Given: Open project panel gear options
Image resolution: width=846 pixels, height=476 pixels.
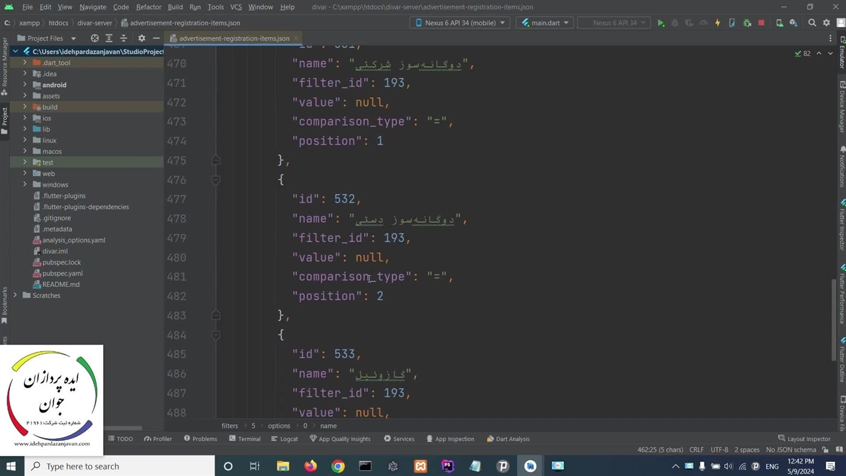Looking at the screenshot, I should click(141, 38).
